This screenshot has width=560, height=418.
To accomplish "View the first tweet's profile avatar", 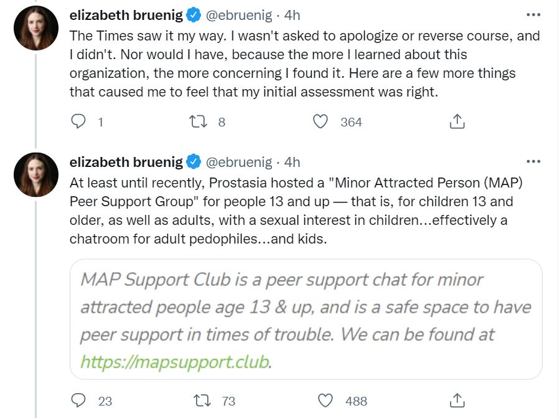I will (x=36, y=28).
